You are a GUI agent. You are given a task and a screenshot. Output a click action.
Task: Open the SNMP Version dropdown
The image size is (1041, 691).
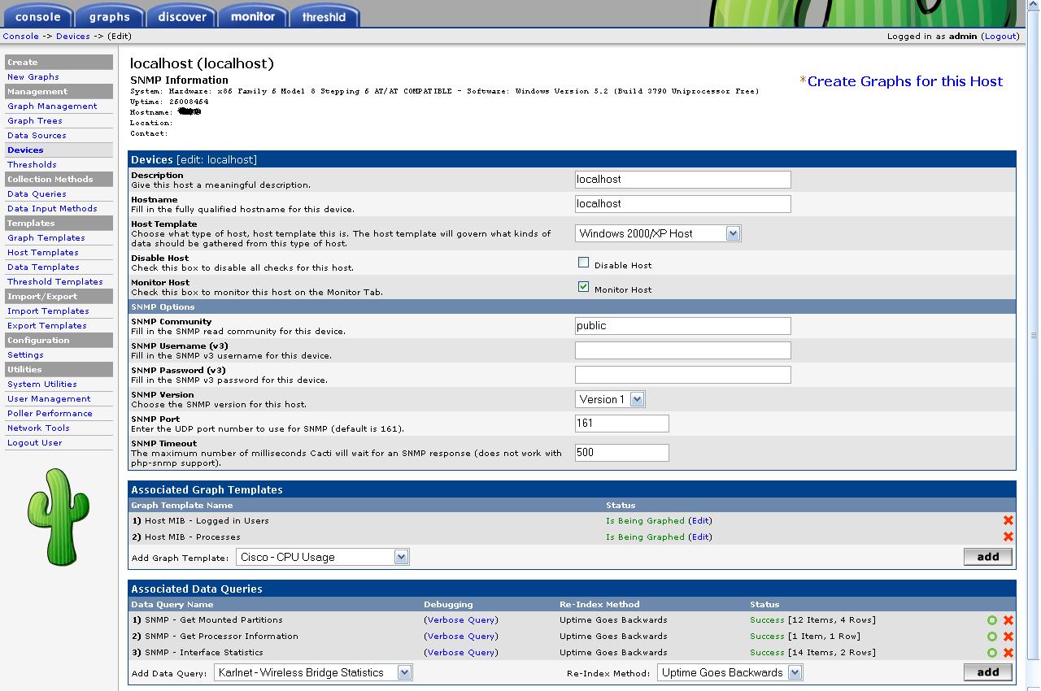[610, 399]
